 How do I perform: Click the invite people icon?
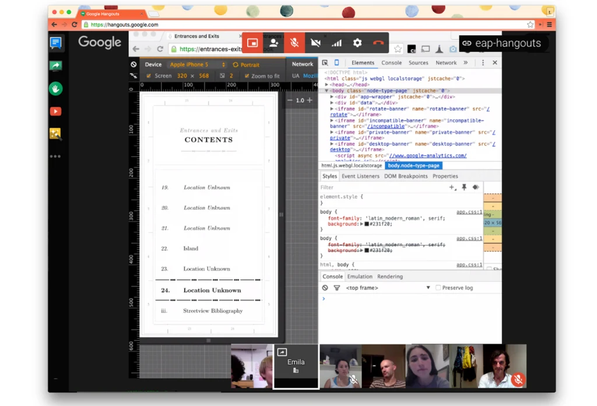point(273,43)
